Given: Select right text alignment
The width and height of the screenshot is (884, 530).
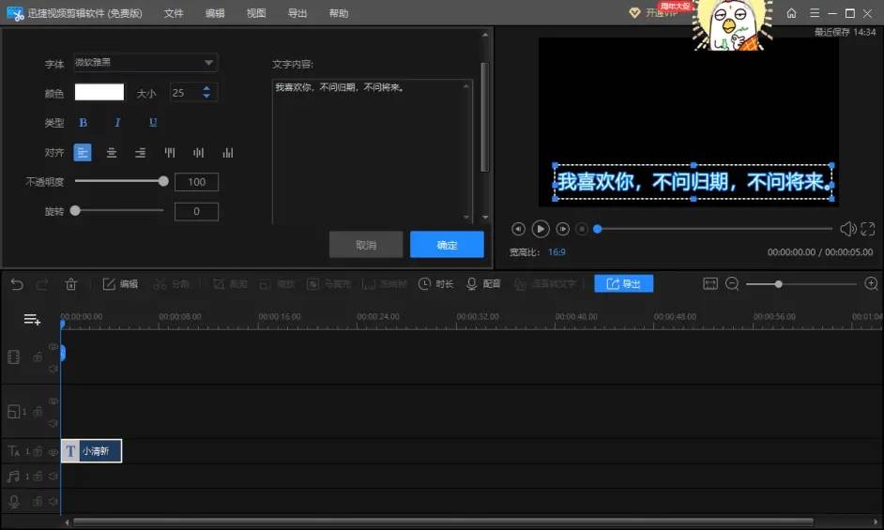Looking at the screenshot, I should pyautogui.click(x=141, y=153).
